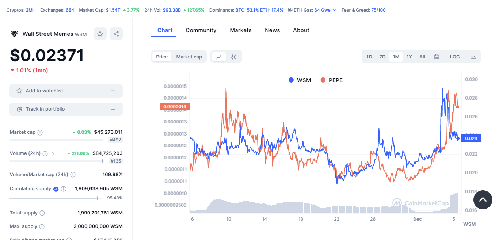Toggle LOG scale on chart
The image size is (499, 240).
pyautogui.click(x=455, y=57)
